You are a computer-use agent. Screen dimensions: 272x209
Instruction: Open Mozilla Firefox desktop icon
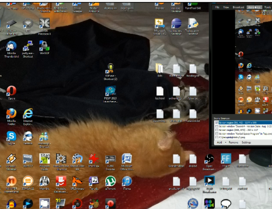point(11,117)
